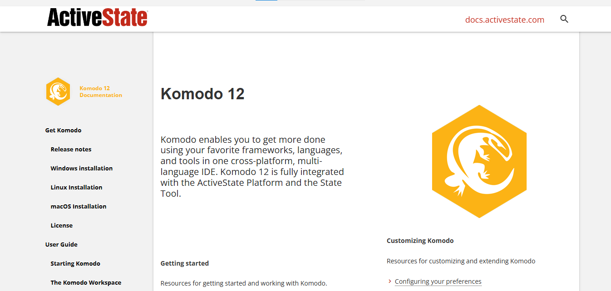Click the Komodo 12 Documentation label
Image resolution: width=611 pixels, height=291 pixels.
point(100,91)
